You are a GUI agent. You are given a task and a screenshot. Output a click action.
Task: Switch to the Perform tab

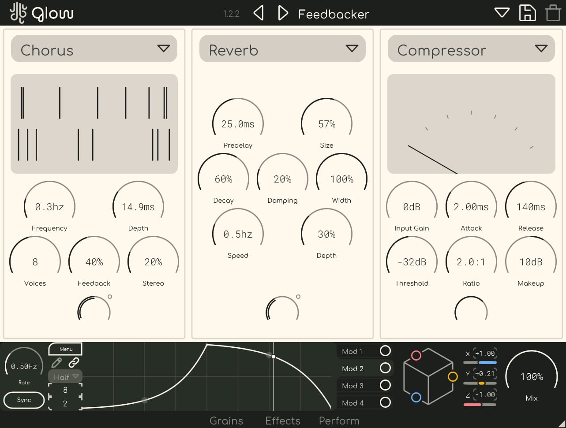click(339, 421)
